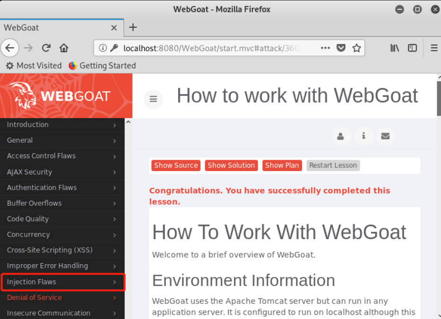Open Improper Error Handling category
The image size is (441, 319).
coord(62,266)
